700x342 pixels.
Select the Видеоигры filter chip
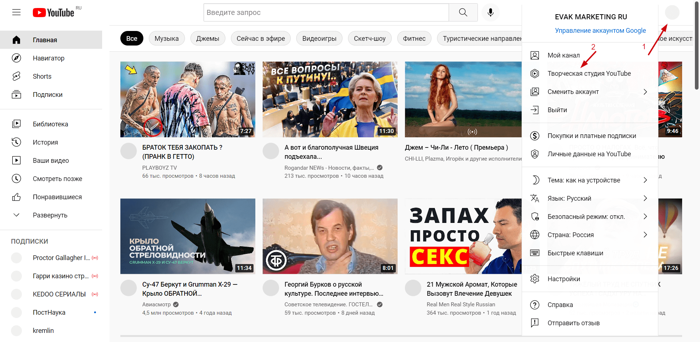(319, 38)
